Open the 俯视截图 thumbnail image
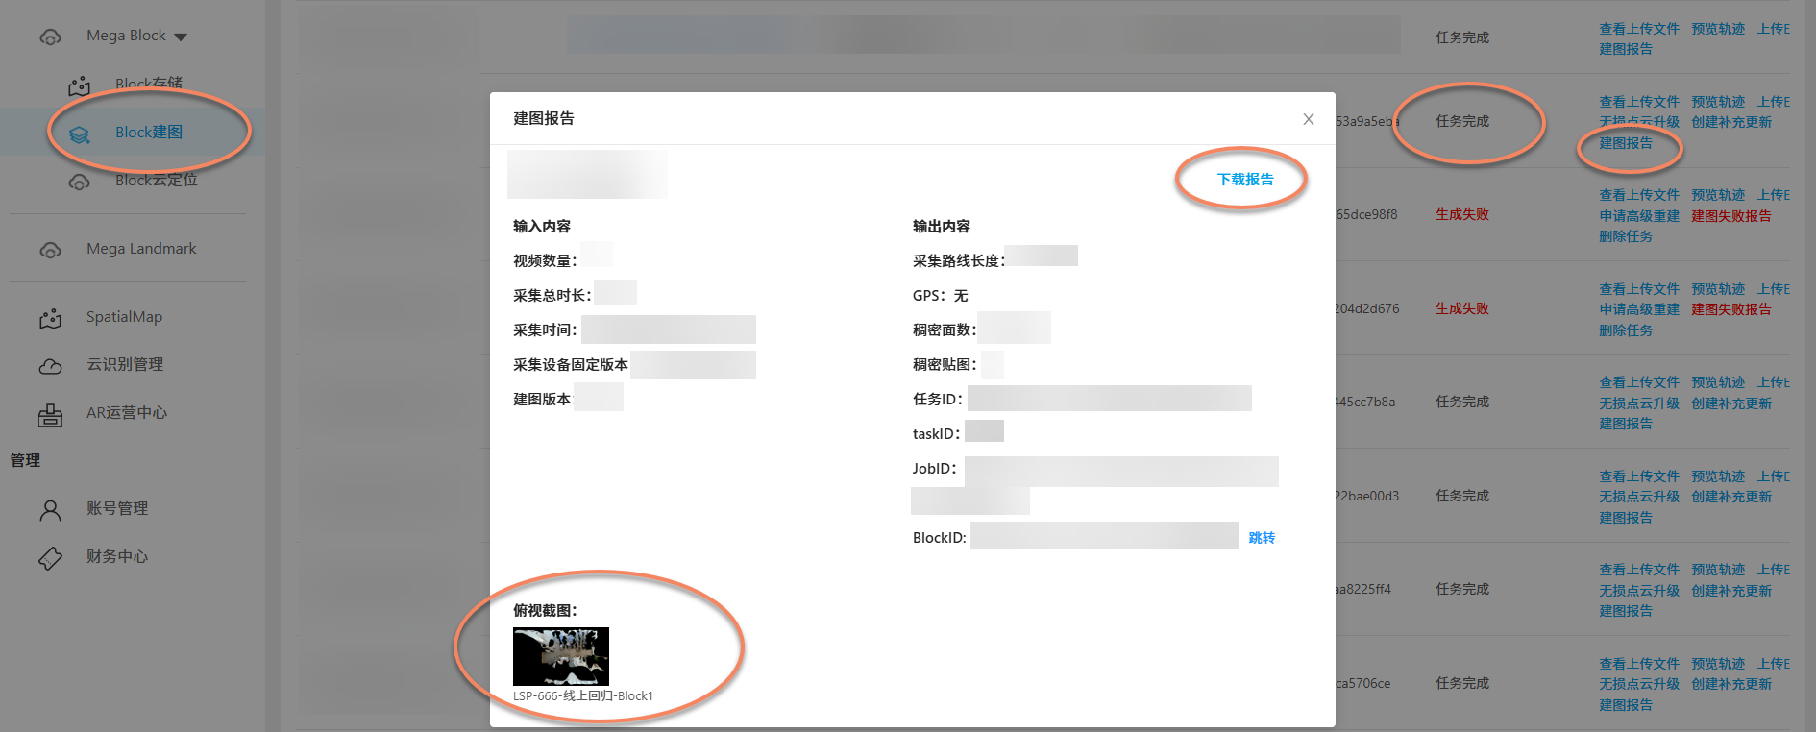1816x732 pixels. tap(561, 656)
